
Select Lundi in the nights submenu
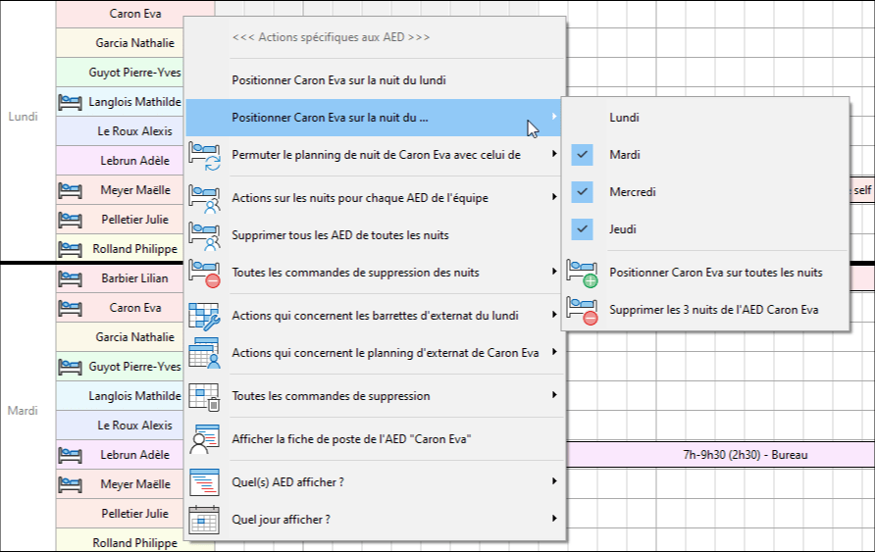(x=624, y=118)
